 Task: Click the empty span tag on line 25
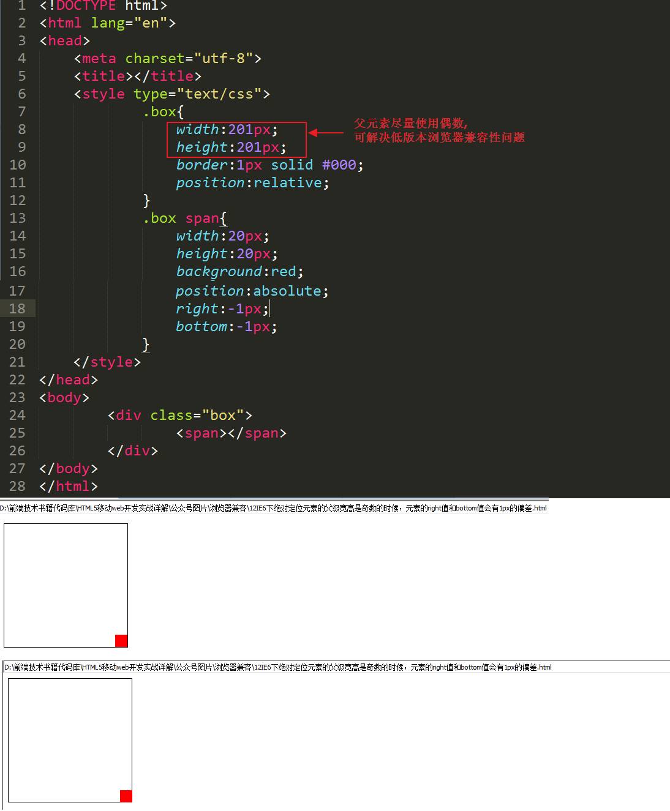tap(231, 433)
